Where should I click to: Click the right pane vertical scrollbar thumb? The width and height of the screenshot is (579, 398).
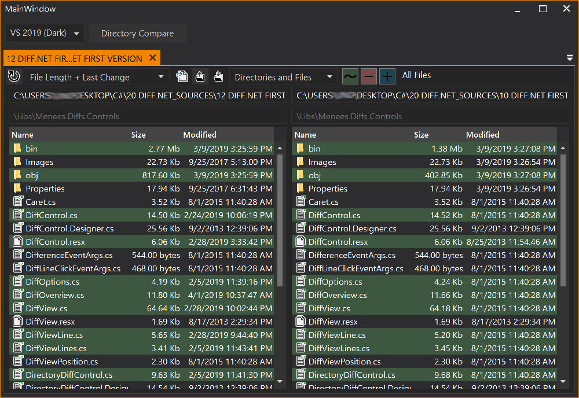(563, 220)
